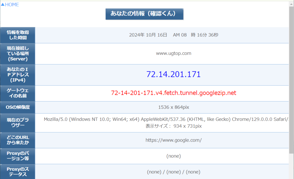Select the Proxyのバージョン等 header cell
Screen dimensions: 294x179
pos(18,156)
